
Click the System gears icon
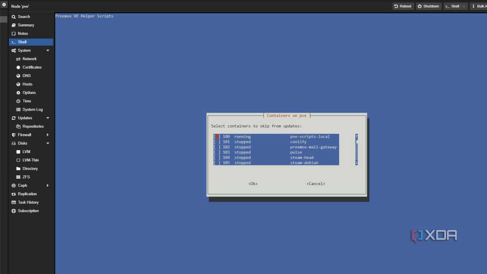click(x=14, y=50)
